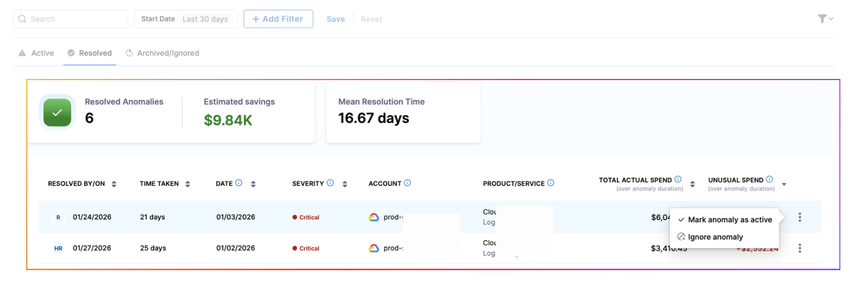This screenshot has height=298, width=866.
Task: Open three-dot menu for 01/27/2026 row
Action: 800,249
